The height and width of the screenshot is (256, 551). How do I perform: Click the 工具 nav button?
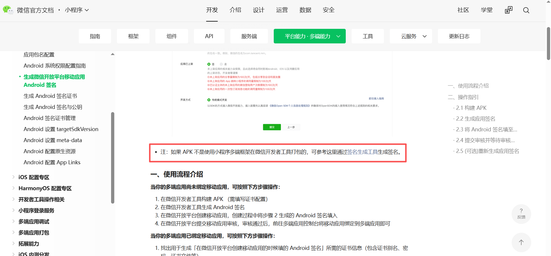click(368, 36)
